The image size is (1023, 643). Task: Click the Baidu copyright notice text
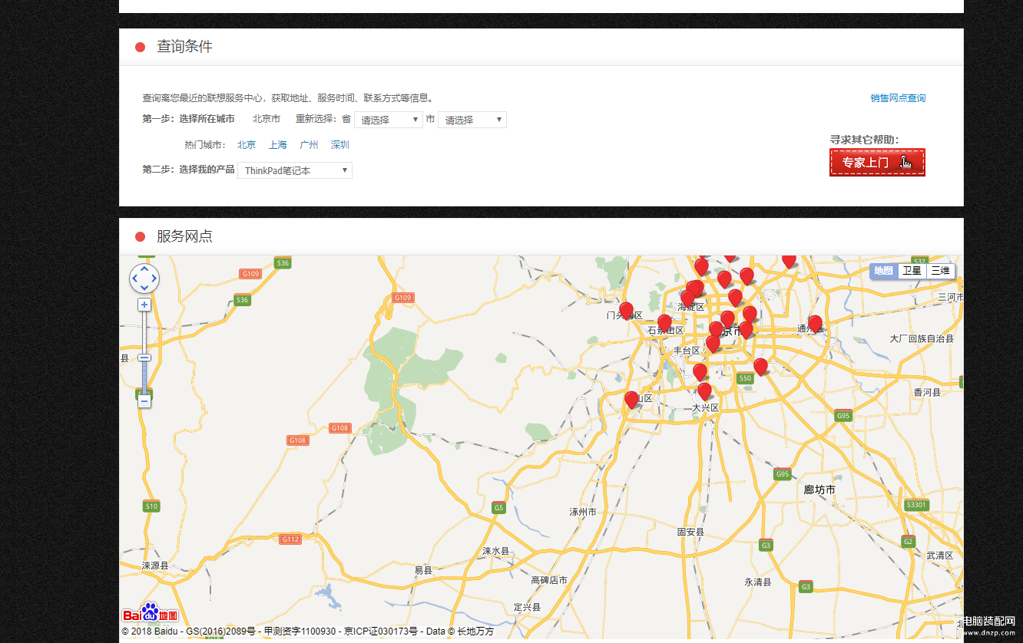click(x=307, y=631)
